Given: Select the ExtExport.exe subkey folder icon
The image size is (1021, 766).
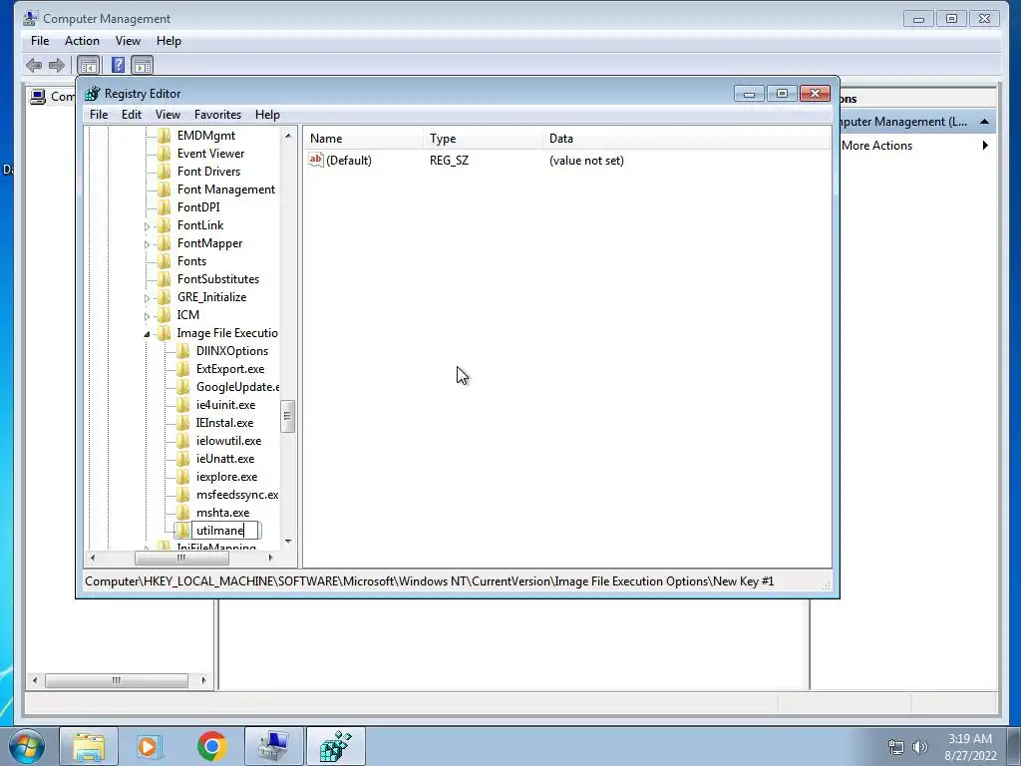Looking at the screenshot, I should (183, 369).
